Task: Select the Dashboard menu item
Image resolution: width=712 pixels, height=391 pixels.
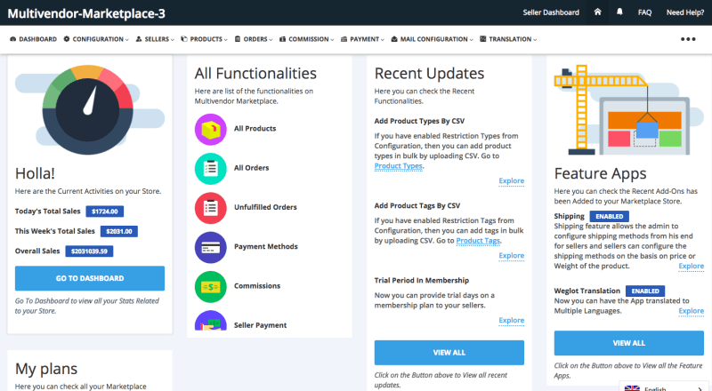Action: click(34, 39)
